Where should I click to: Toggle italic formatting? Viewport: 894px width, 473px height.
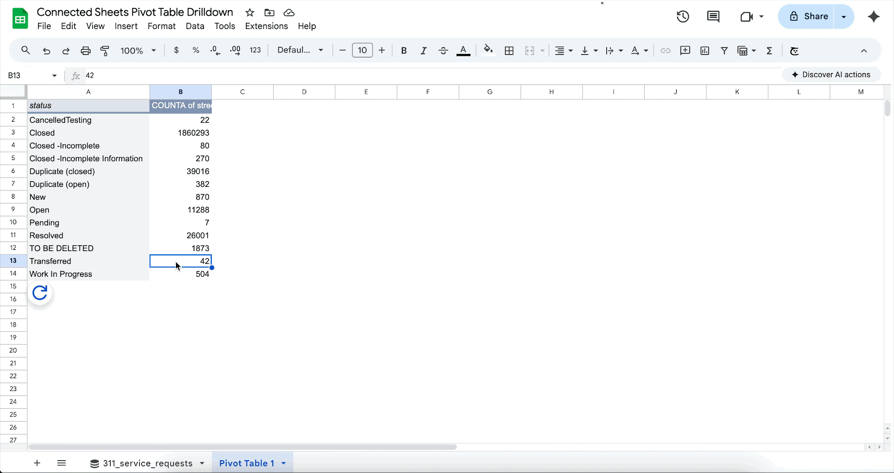tap(423, 51)
